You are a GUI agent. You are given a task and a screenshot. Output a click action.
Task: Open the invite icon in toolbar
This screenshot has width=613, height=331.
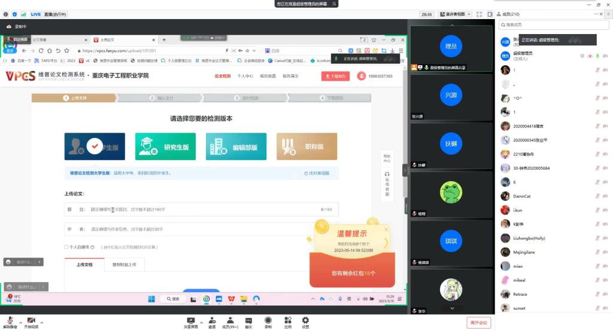coord(212,321)
